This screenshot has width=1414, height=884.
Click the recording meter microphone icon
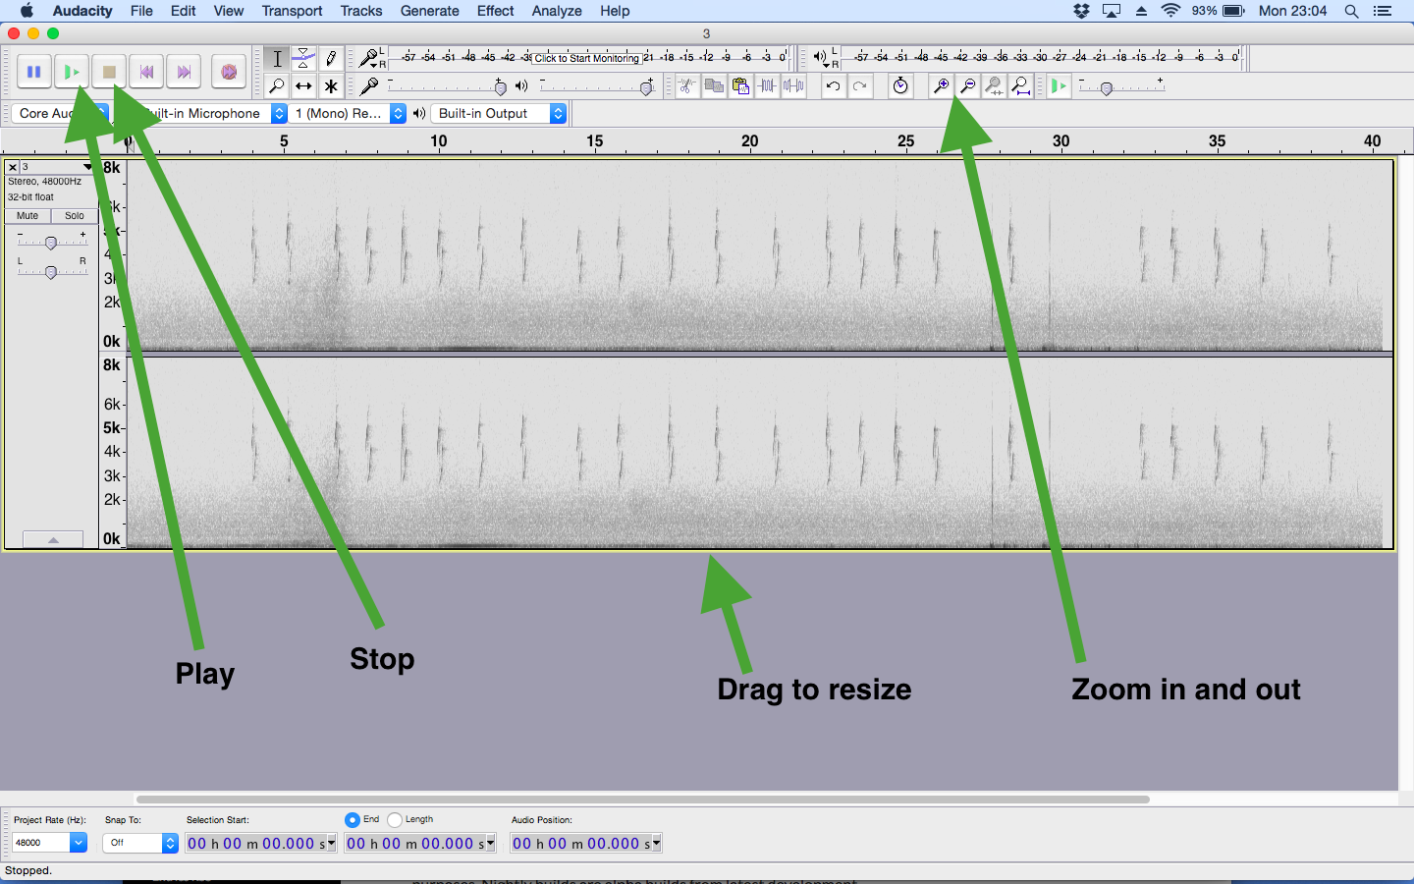[x=368, y=57]
